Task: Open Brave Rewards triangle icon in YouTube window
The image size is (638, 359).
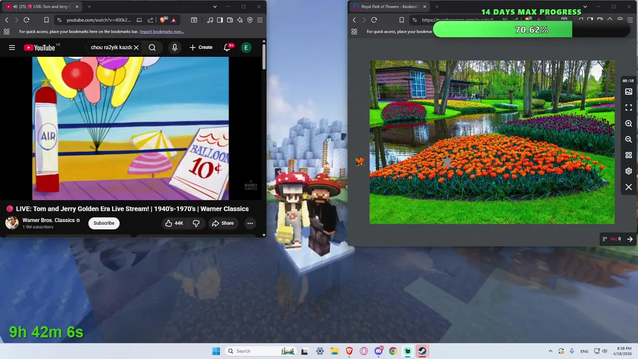Action: click(x=173, y=20)
